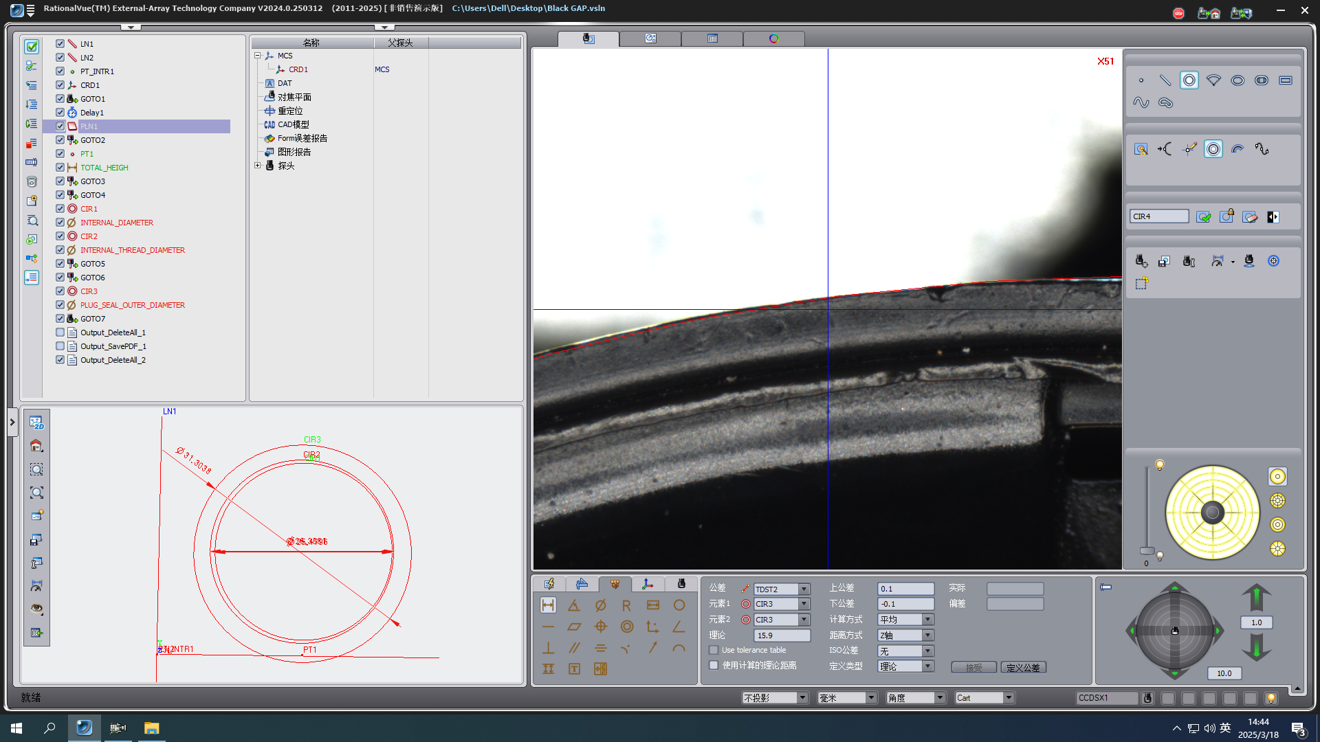The width and height of the screenshot is (1320, 742).
Task: Click the eye visibility icon in 2D panel
Action: [x=36, y=609]
